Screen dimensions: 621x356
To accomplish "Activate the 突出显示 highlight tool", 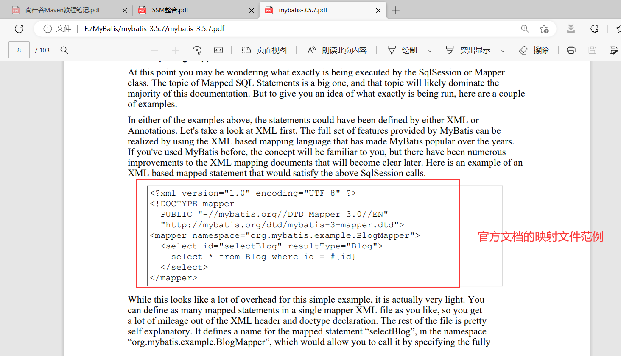I will [x=468, y=50].
